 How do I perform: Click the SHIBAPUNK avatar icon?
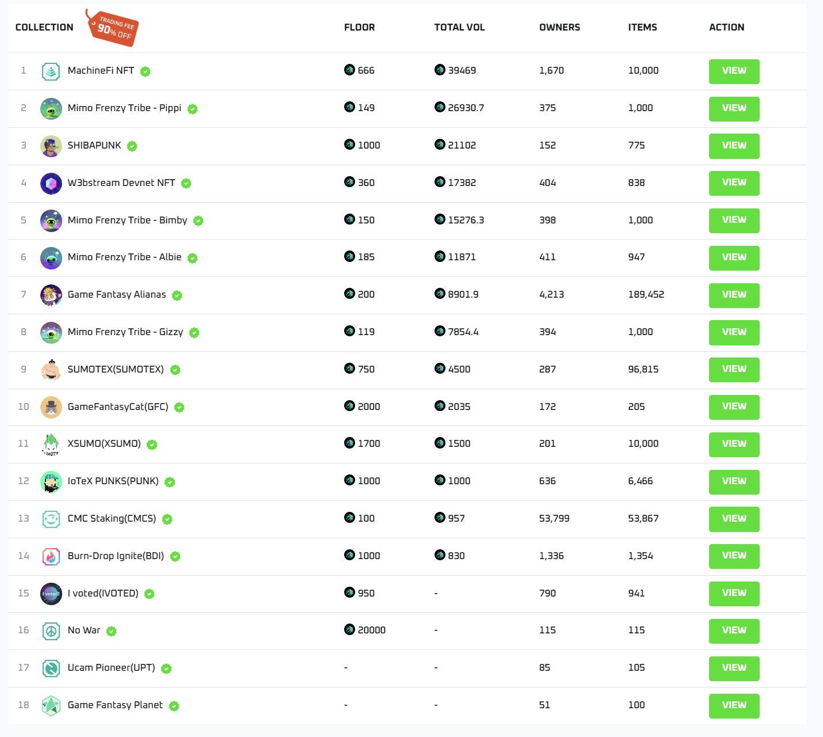(x=51, y=146)
